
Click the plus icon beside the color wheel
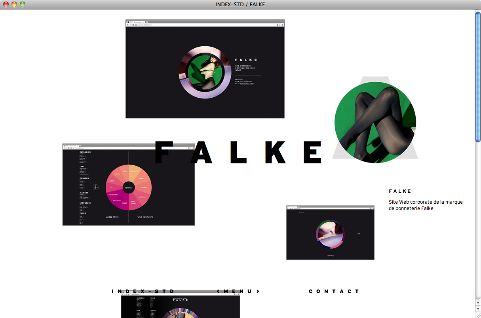(x=96, y=187)
